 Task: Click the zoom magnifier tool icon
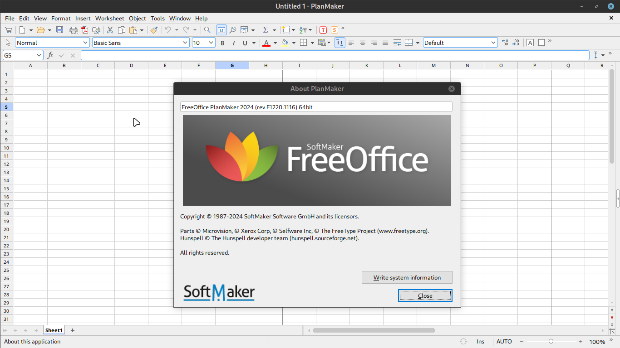(x=232, y=30)
